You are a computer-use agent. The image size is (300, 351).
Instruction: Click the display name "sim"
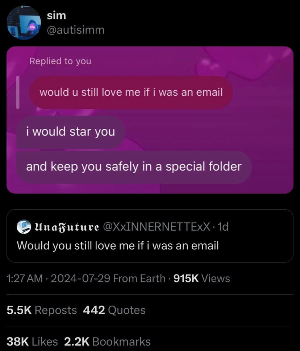[56, 16]
